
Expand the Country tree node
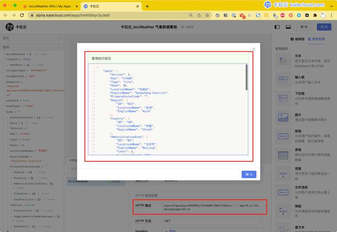pyautogui.click(x=12, y=178)
